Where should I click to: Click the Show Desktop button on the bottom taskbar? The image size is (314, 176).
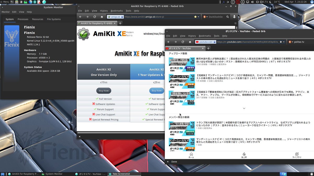point(2,174)
